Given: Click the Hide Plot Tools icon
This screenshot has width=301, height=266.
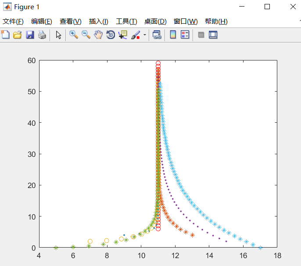Looking at the screenshot, I should coord(201,35).
